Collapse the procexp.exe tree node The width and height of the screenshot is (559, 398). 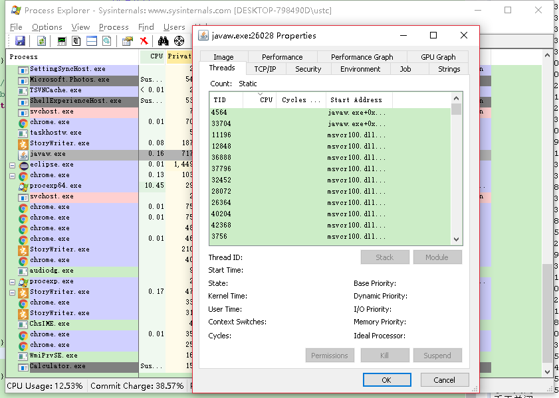[x=12, y=282]
